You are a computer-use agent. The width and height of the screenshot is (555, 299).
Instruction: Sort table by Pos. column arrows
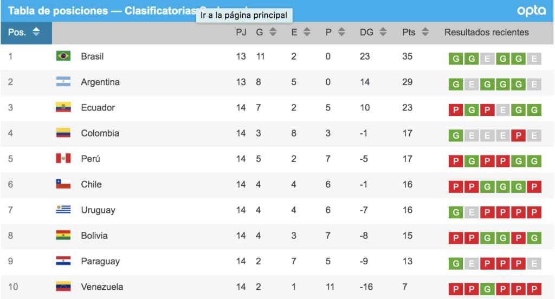[x=36, y=32]
